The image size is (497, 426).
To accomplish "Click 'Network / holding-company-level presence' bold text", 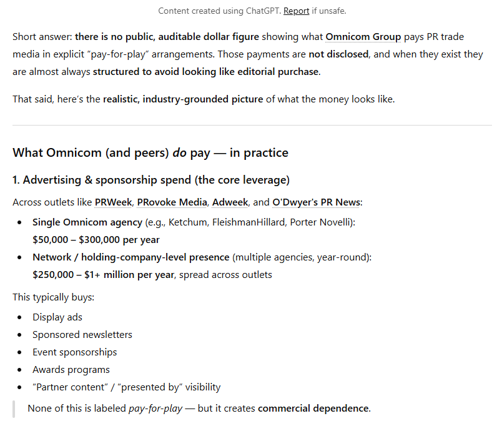I will (131, 257).
